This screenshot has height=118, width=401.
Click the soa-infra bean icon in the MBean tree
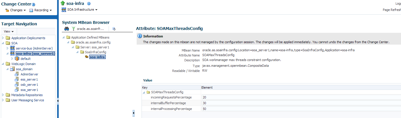87,57
